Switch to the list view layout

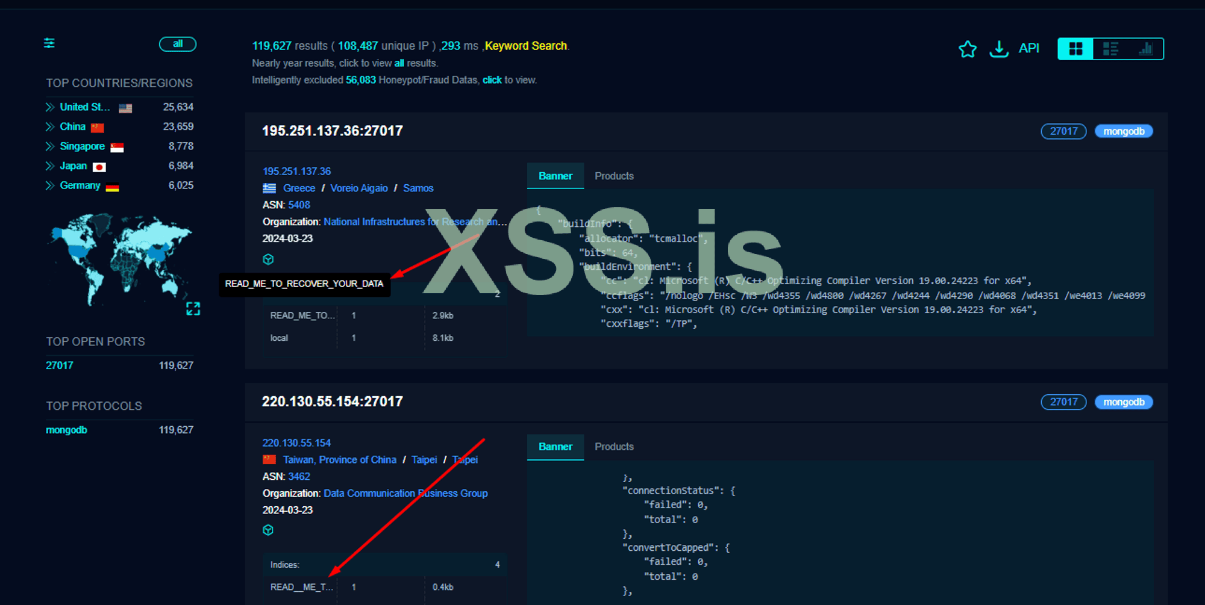click(x=1110, y=49)
